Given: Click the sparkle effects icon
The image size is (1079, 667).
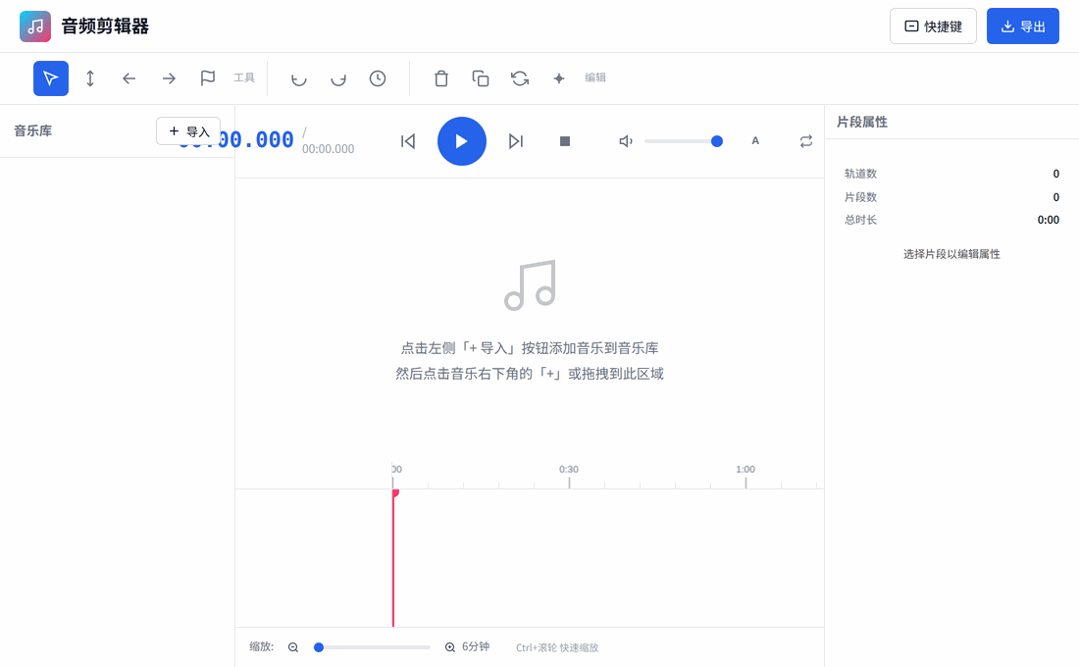Looking at the screenshot, I should pyautogui.click(x=559, y=78).
